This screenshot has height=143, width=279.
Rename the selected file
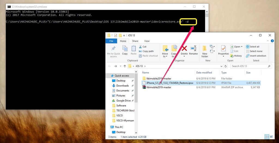coord(193,50)
